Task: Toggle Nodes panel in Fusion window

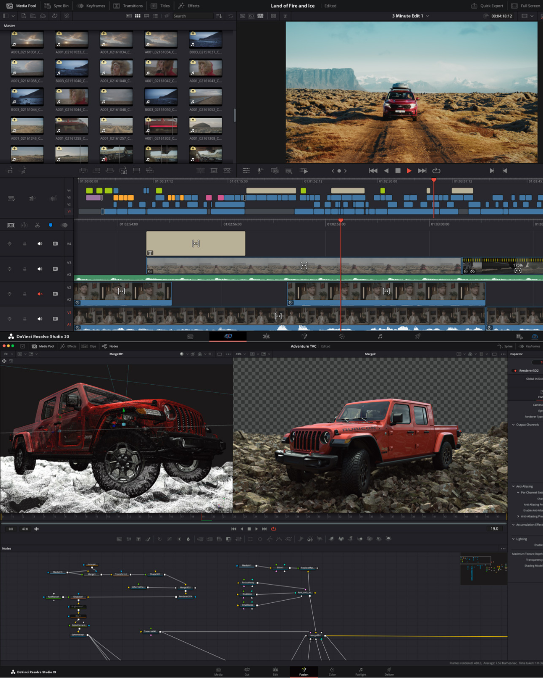Action: [110, 346]
